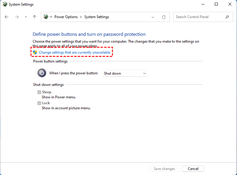Screen dimensions: 237x175
Task: Click the power button icon
Action: pos(42,73)
